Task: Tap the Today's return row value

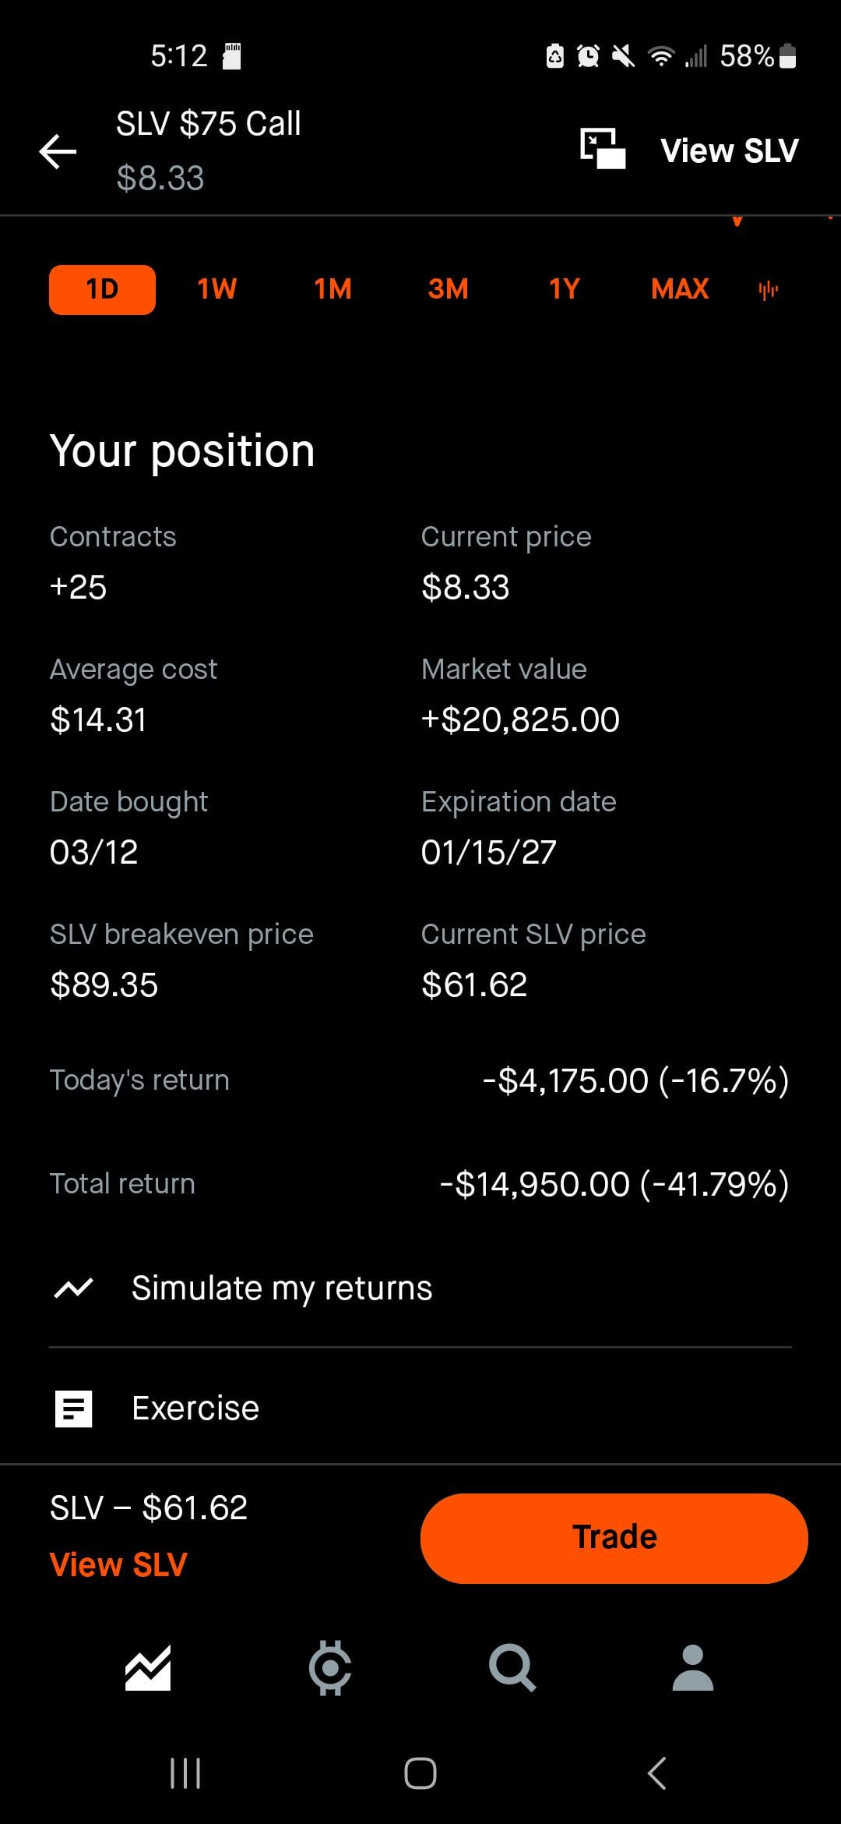Action: coord(635,1081)
